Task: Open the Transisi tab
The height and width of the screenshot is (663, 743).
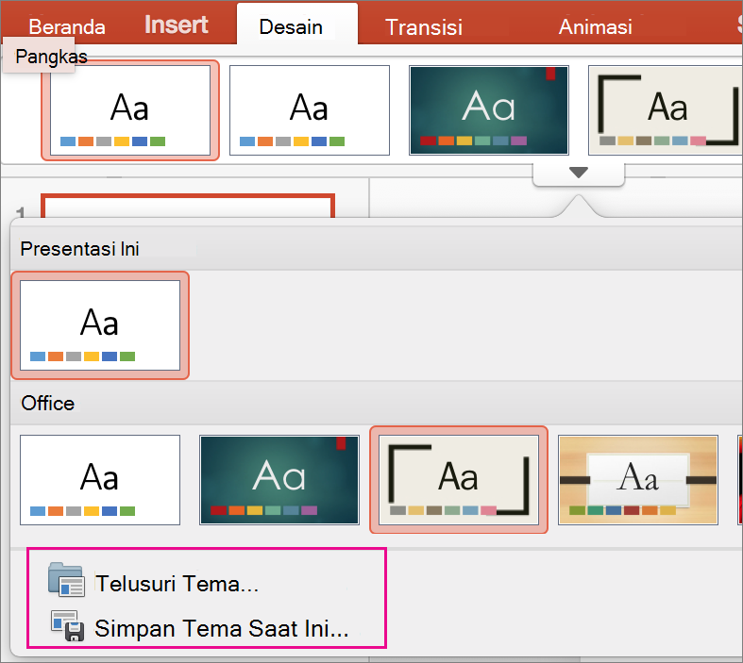Action: tap(424, 27)
